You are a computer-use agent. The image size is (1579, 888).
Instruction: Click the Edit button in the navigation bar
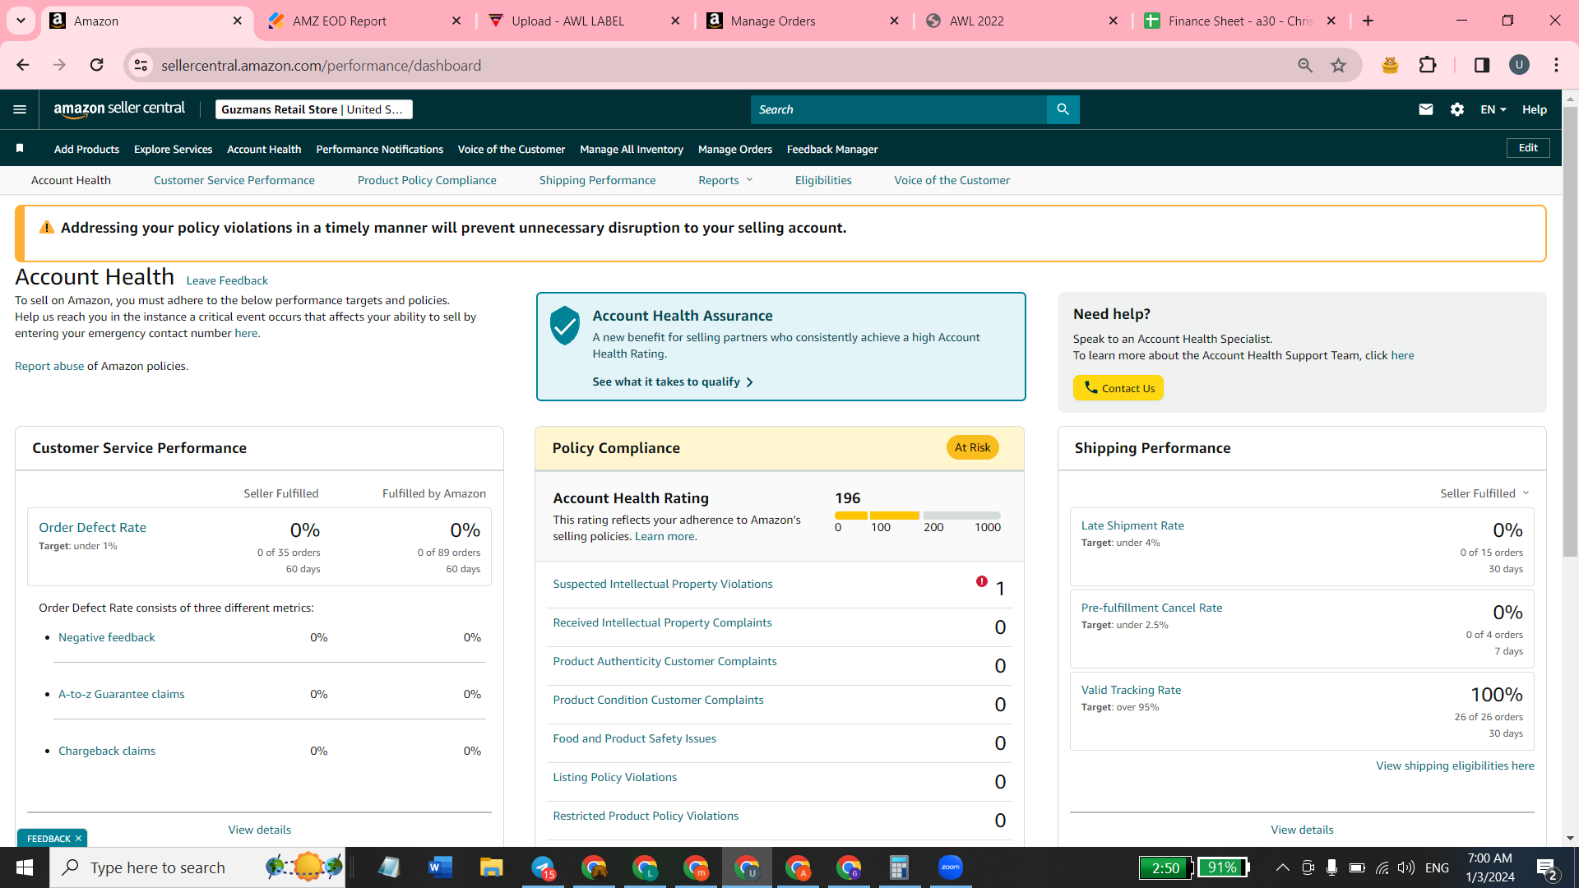coord(1528,148)
